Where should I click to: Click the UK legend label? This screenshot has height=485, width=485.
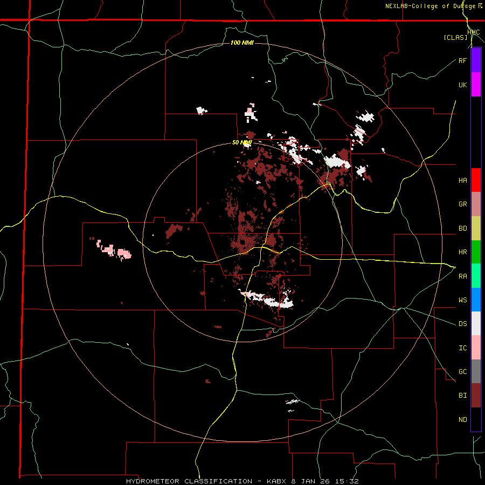(x=462, y=85)
